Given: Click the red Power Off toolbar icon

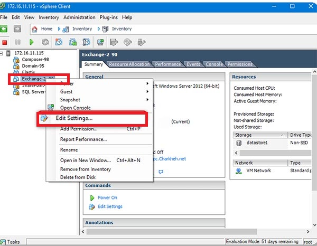Looking at the screenshot, I should point(4,42).
